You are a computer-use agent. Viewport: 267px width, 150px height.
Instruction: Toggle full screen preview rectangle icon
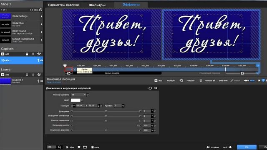(x=85, y=147)
